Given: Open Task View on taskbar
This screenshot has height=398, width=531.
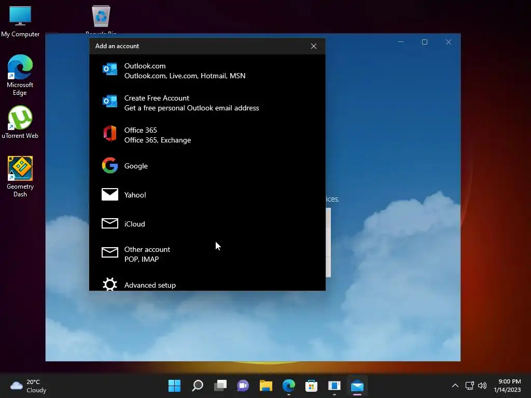Looking at the screenshot, I should point(220,386).
